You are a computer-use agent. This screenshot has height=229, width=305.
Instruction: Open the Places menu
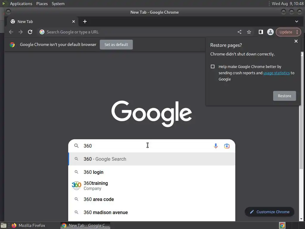click(42, 4)
